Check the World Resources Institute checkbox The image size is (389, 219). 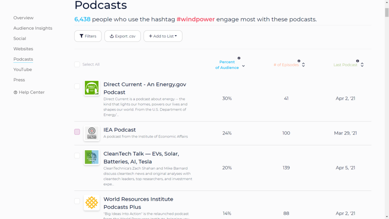(77, 201)
